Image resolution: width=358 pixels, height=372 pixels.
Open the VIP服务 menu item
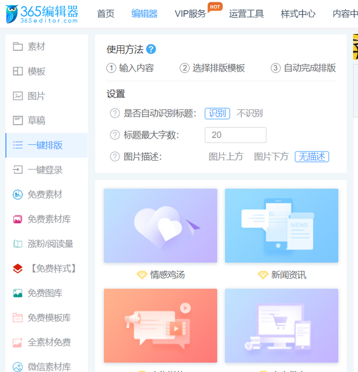pyautogui.click(x=190, y=14)
